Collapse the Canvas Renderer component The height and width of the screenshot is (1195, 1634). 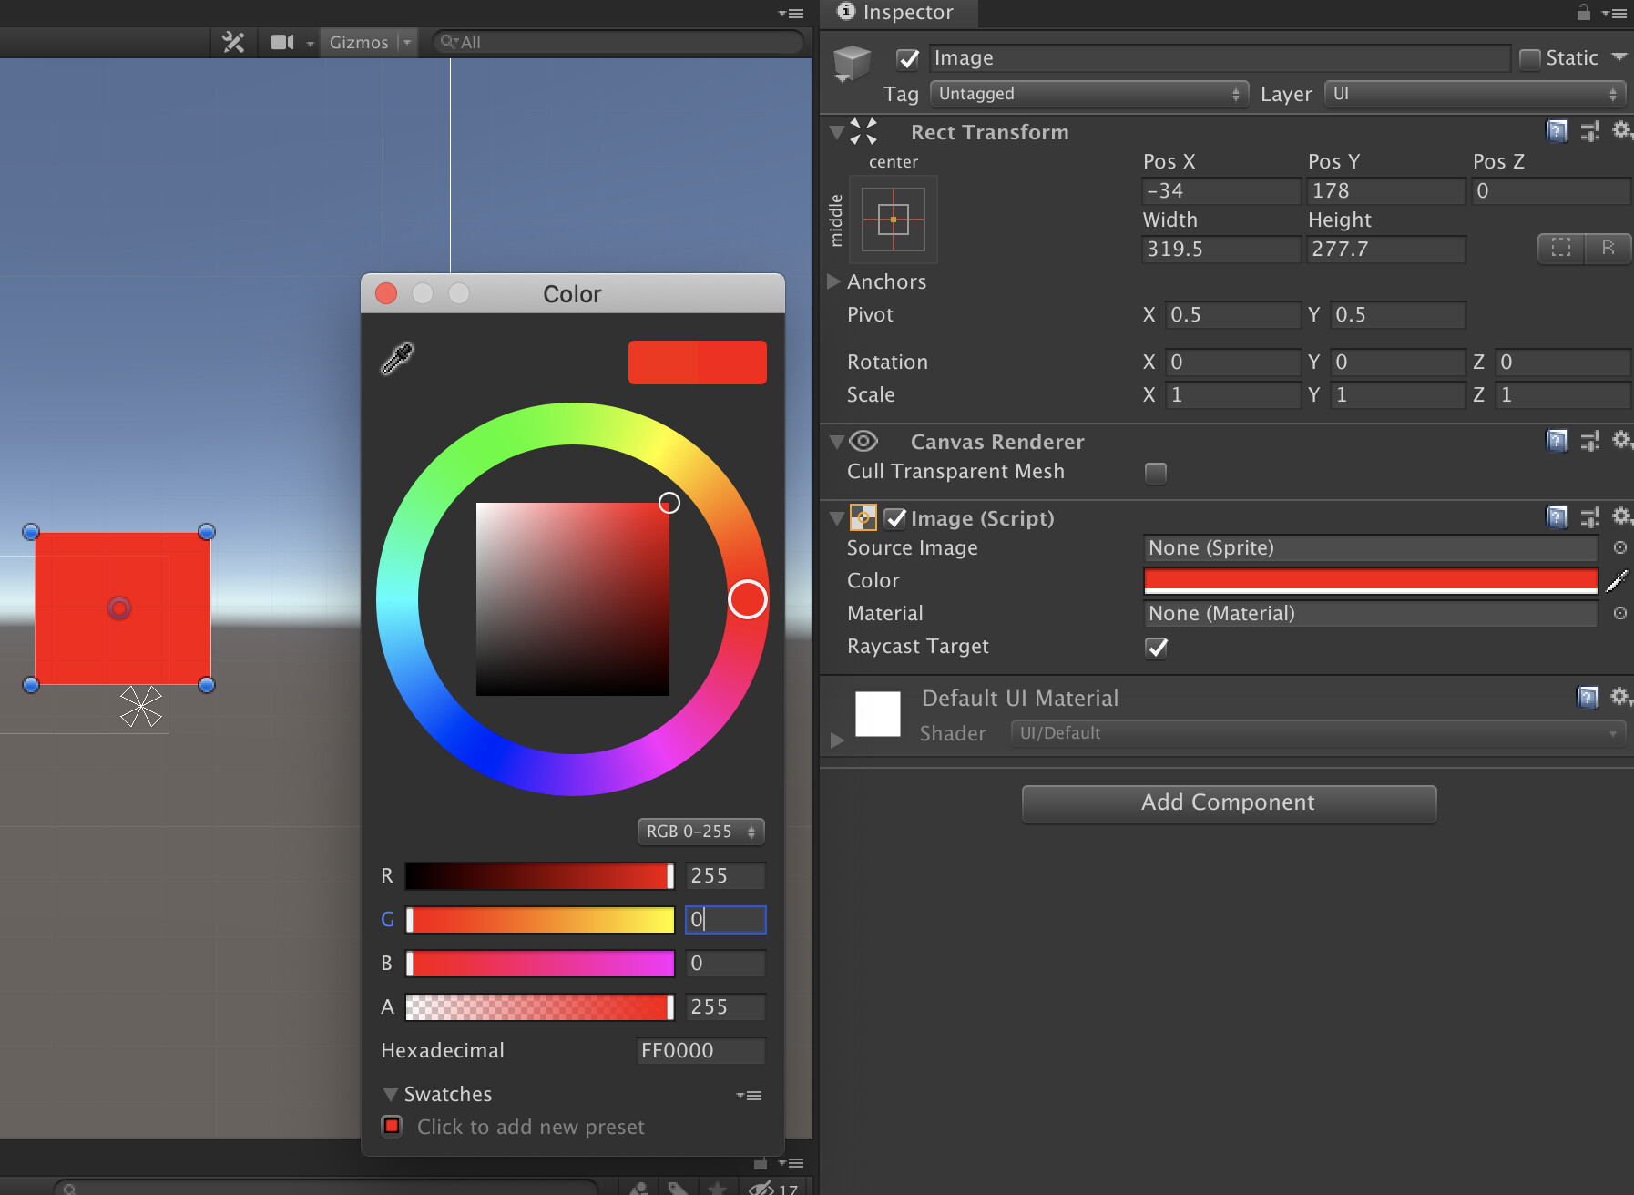tap(836, 441)
